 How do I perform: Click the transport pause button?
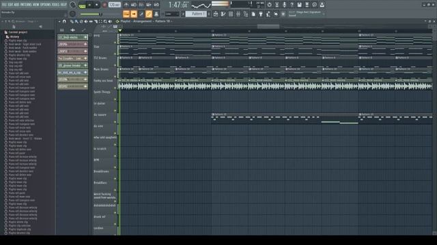click(89, 5)
